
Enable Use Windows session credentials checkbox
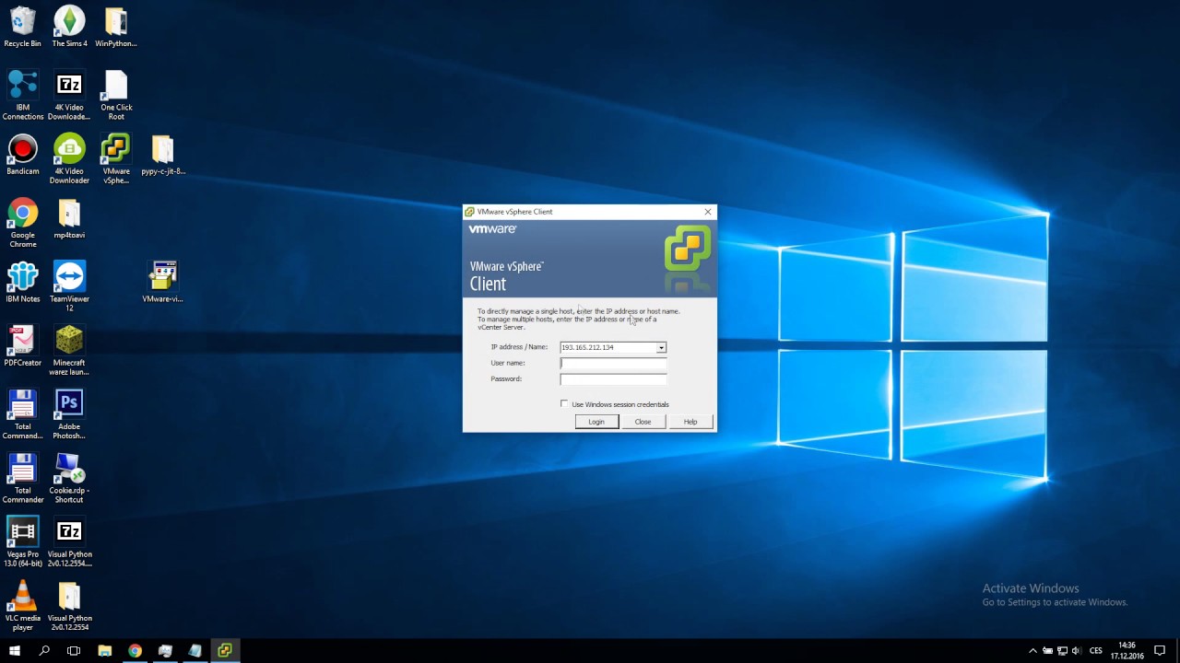(x=564, y=404)
